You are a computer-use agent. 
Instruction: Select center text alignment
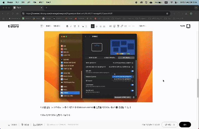point(97,26)
